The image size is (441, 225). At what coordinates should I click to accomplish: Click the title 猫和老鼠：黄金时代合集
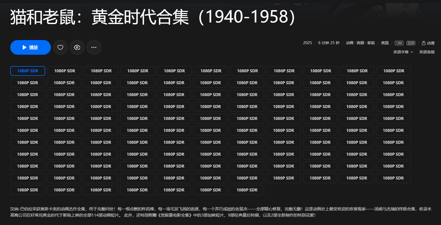click(152, 17)
